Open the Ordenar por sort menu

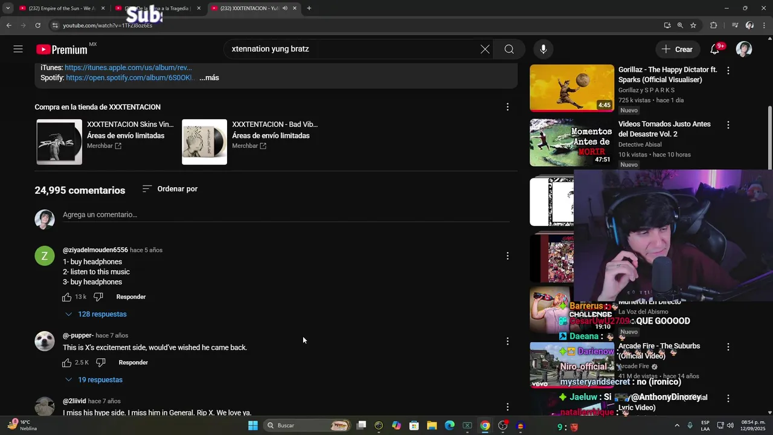tap(170, 189)
